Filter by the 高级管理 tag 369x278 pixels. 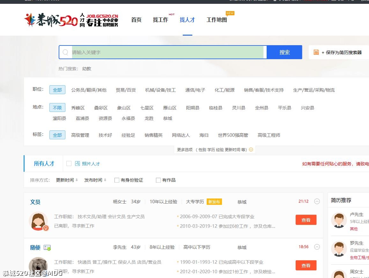80,135
